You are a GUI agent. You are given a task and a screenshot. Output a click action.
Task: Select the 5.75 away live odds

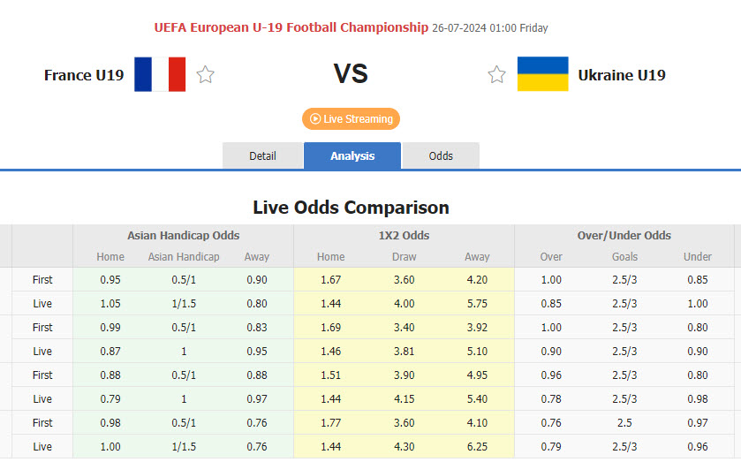[x=477, y=303]
